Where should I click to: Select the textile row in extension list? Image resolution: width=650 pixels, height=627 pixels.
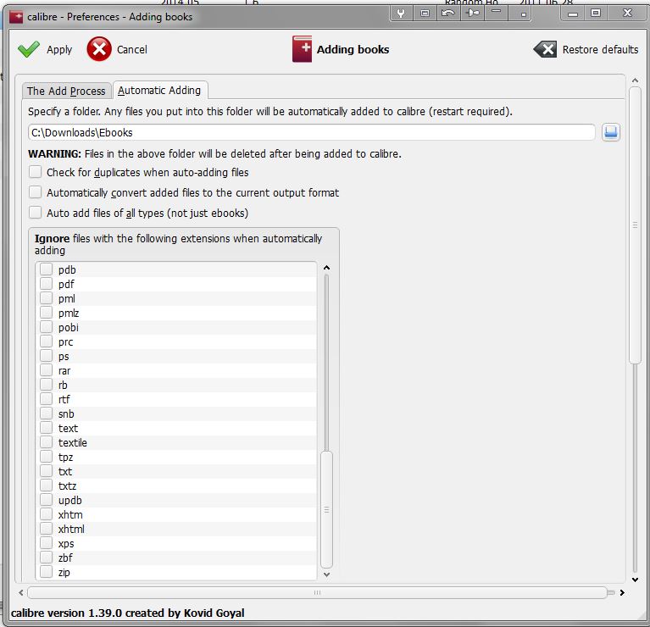click(176, 442)
